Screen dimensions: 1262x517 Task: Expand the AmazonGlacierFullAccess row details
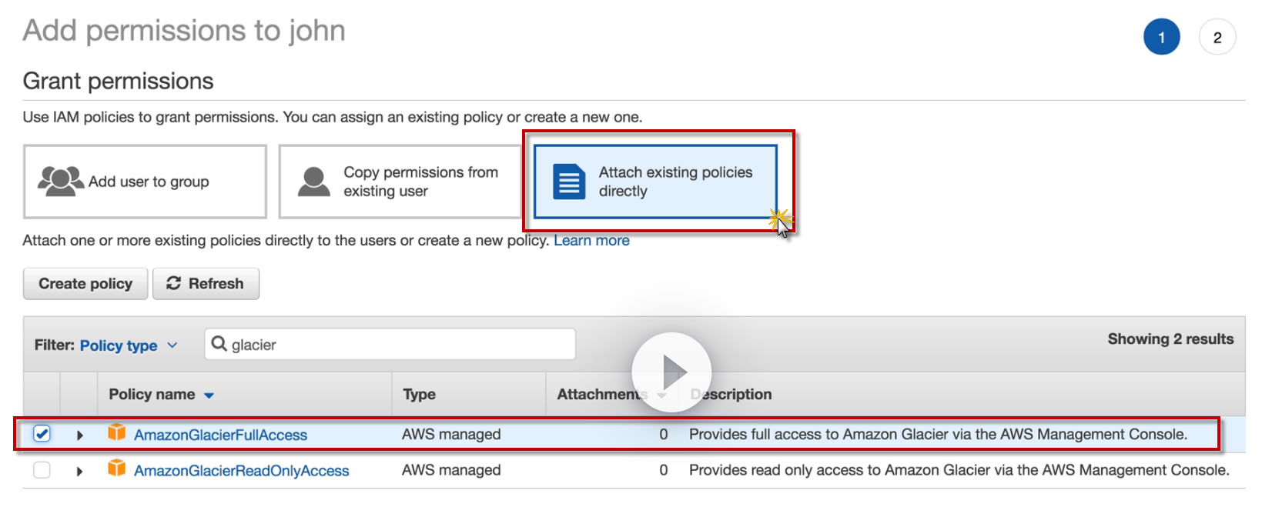pos(80,435)
